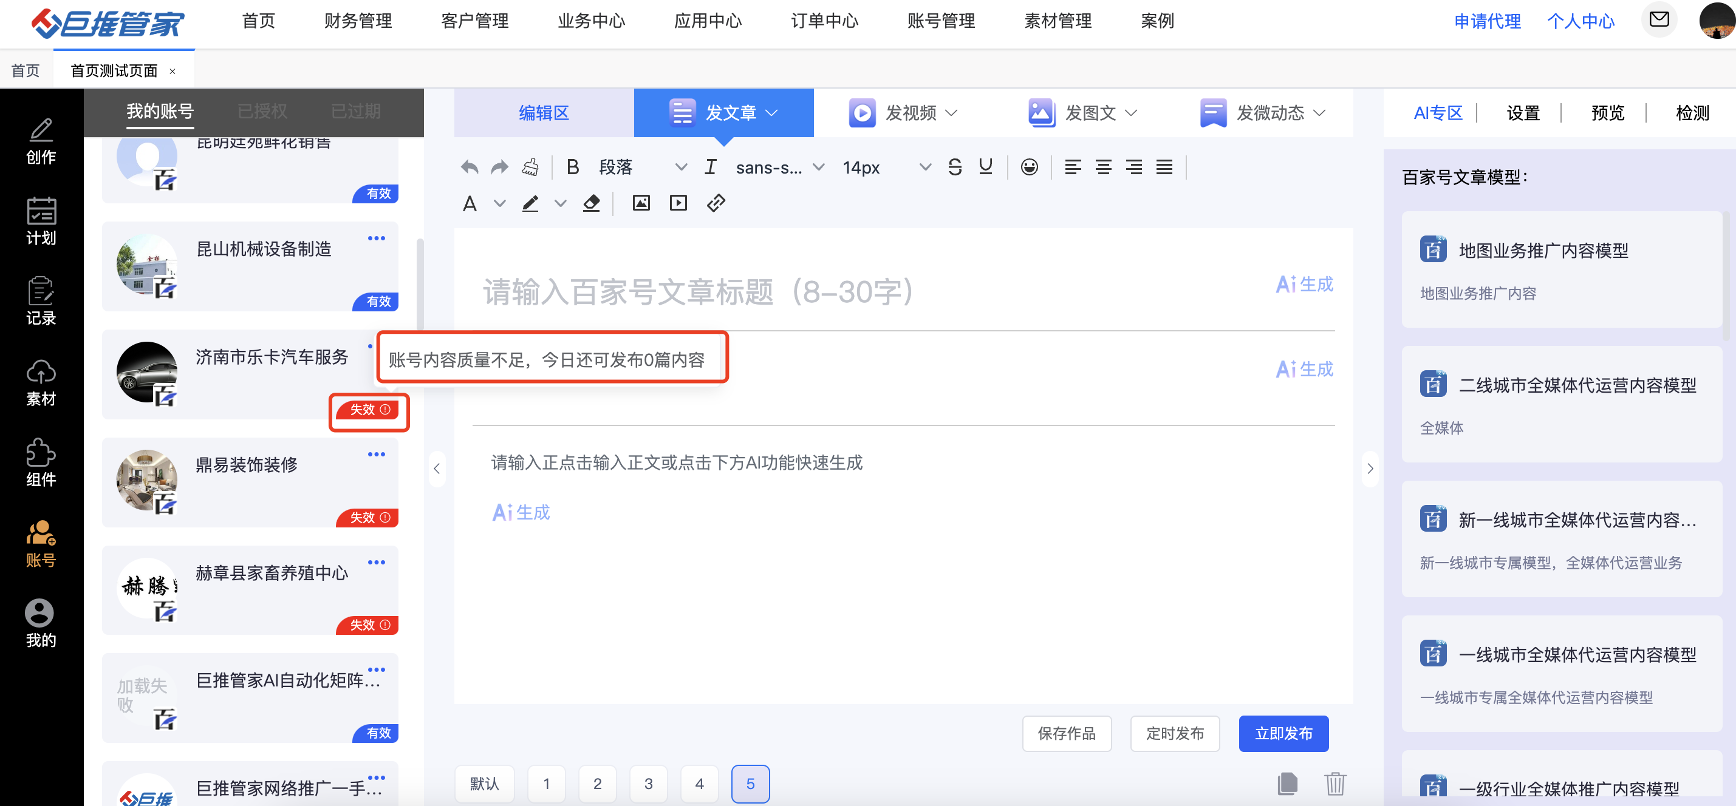Screen dimensions: 1736x806
Task: Open the 个人中心 link
Action: 1581,21
